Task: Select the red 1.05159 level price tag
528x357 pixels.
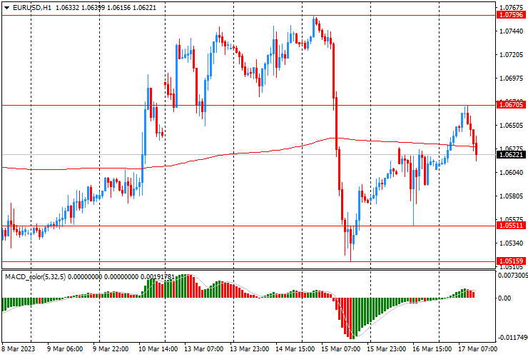Action: [x=511, y=261]
